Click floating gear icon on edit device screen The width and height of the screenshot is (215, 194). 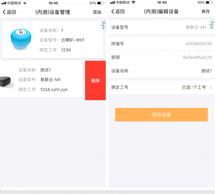(x=212, y=25)
